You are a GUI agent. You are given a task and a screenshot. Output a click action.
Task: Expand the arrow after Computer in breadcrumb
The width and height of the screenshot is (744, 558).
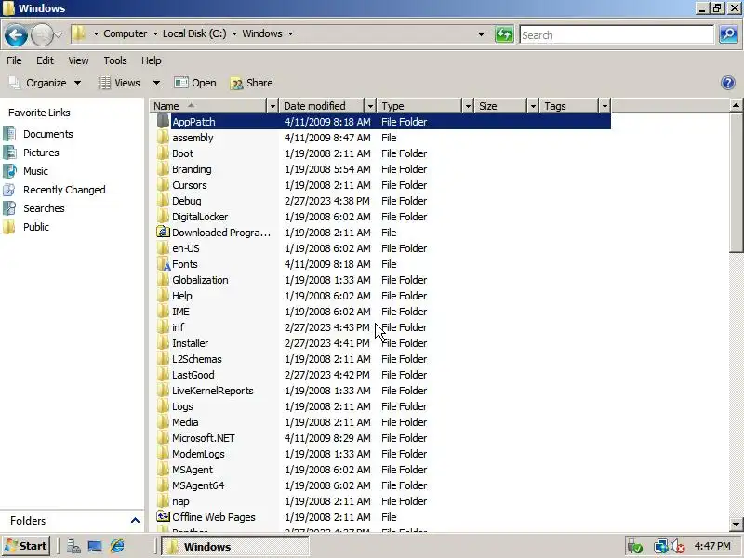pyautogui.click(x=155, y=33)
